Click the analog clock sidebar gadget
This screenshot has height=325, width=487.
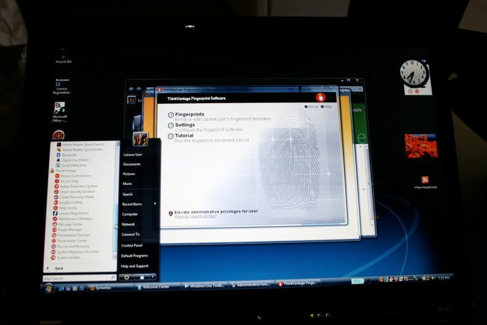414,74
